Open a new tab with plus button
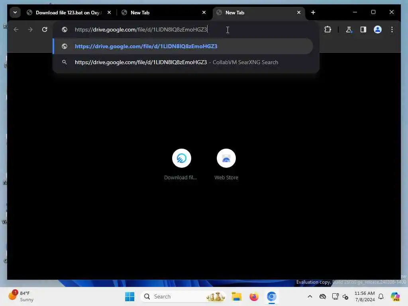Image resolution: width=408 pixels, height=306 pixels. click(313, 12)
